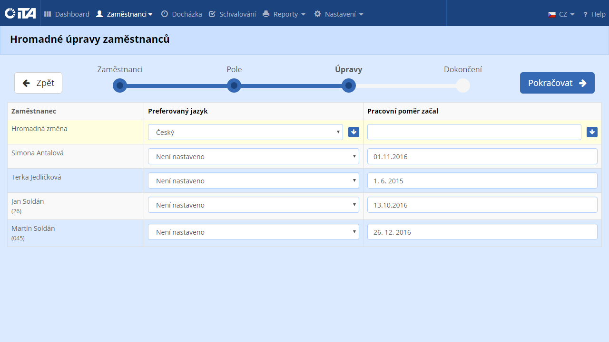
Task: Click the Zpět back button
Action: 38,83
